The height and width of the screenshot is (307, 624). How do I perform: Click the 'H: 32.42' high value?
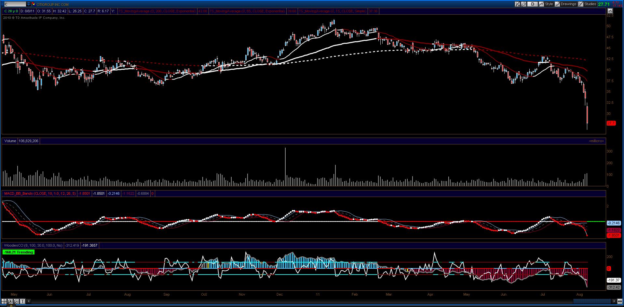click(60, 11)
